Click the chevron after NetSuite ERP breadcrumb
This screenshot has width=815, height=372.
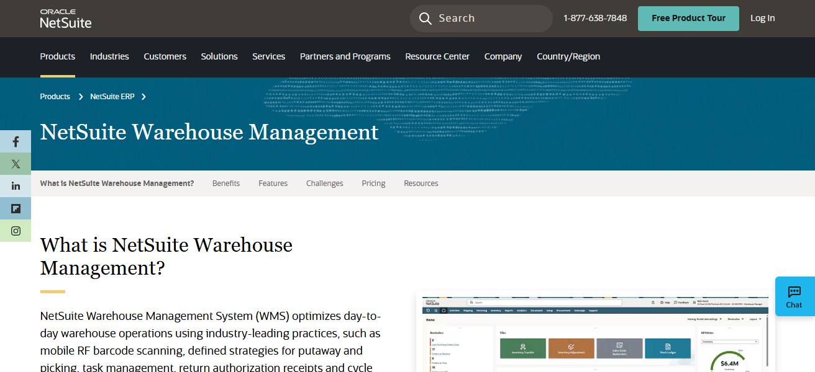point(143,97)
